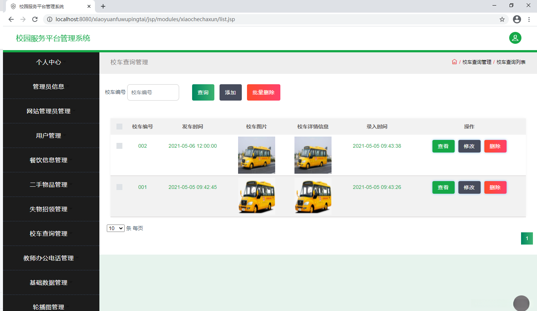Click departure time 2021-05-06 12:00:00

pos(192,146)
